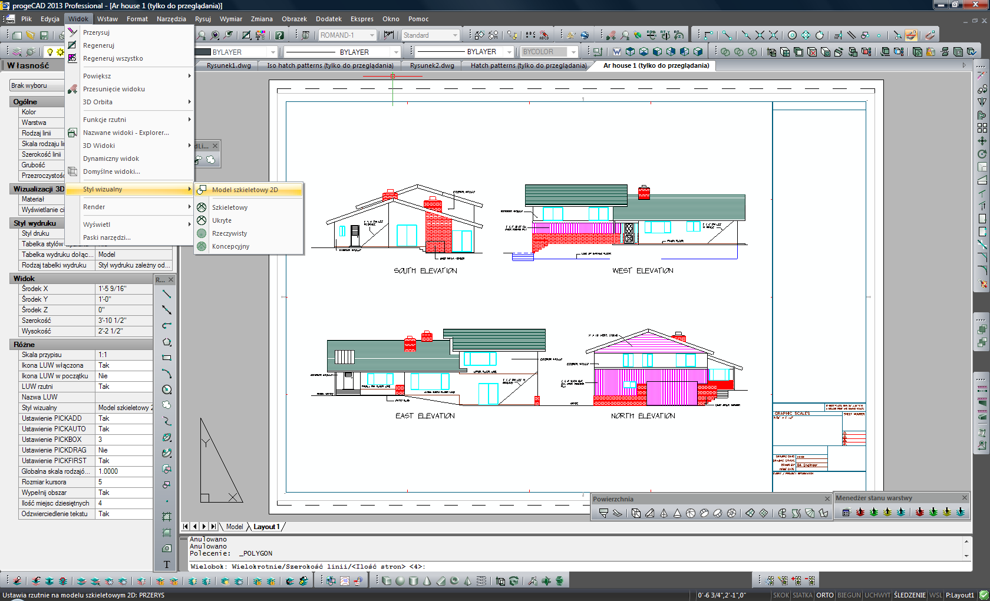Pick the Rectangle draw tool

tap(167, 358)
